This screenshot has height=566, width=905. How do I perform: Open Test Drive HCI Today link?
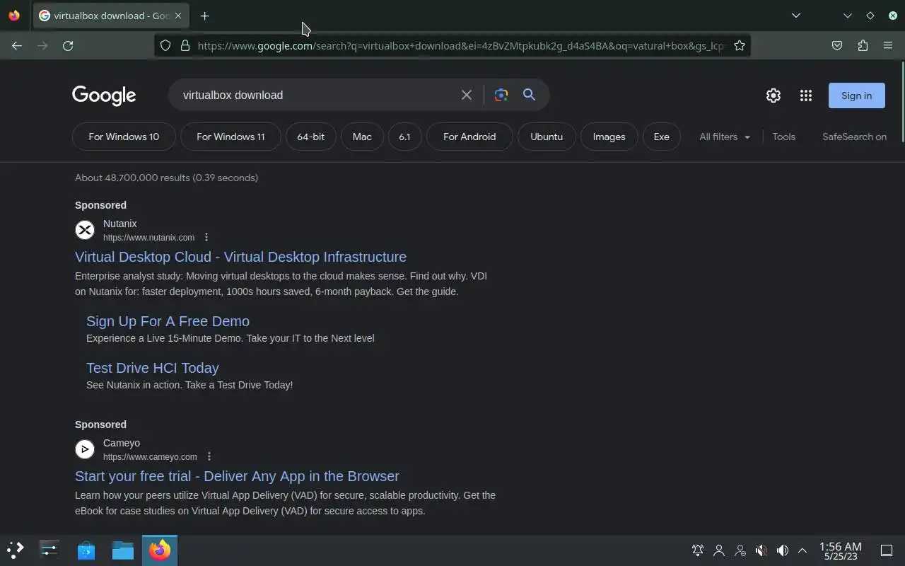(x=153, y=368)
